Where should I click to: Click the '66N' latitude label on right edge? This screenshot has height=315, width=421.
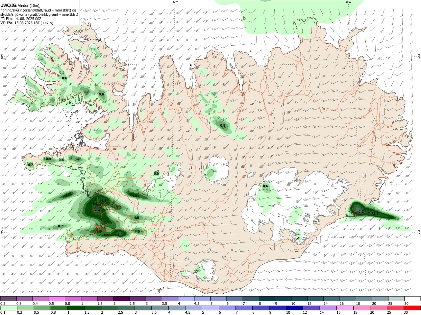pyautogui.click(x=419, y=56)
